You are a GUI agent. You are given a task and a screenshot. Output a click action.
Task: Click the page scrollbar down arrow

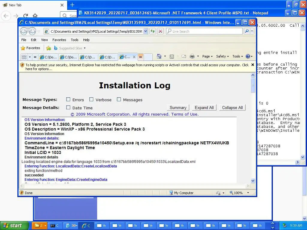(x=253, y=181)
